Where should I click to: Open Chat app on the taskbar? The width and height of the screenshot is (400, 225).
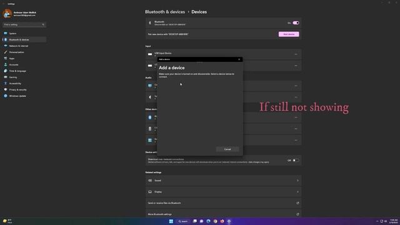click(x=201, y=221)
